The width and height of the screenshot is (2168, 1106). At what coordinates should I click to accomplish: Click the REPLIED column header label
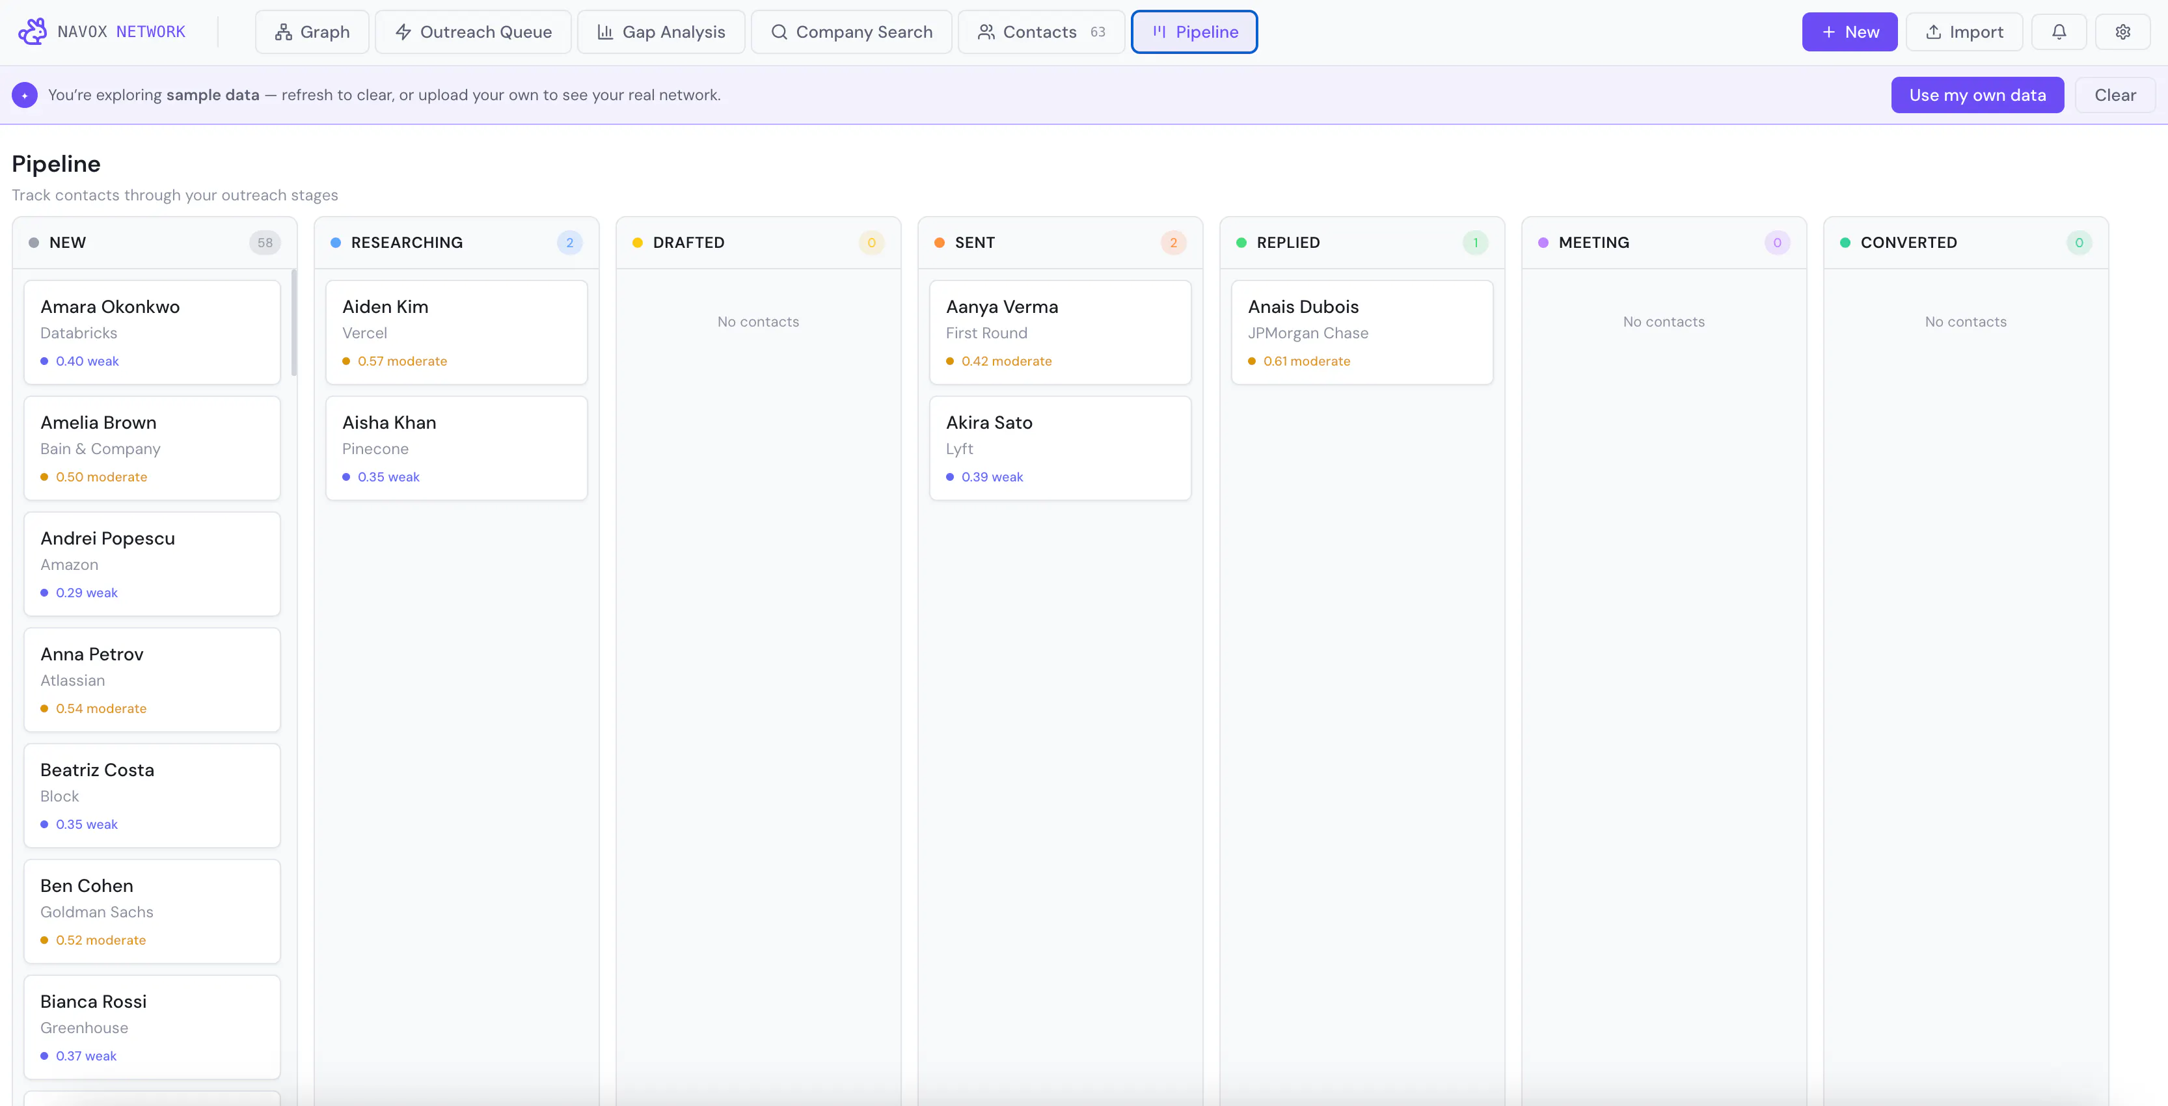1288,243
